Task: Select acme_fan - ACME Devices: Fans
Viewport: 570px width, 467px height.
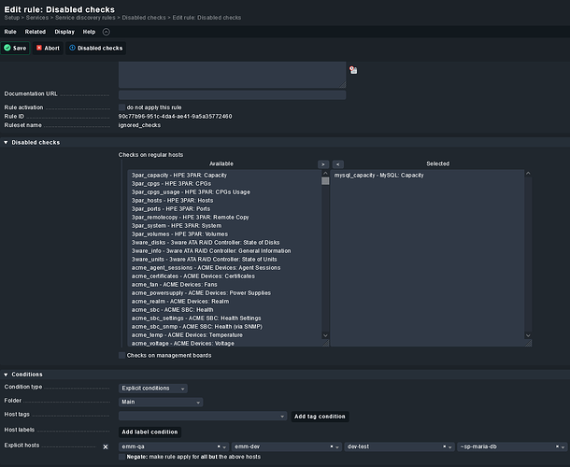Action: [174, 284]
